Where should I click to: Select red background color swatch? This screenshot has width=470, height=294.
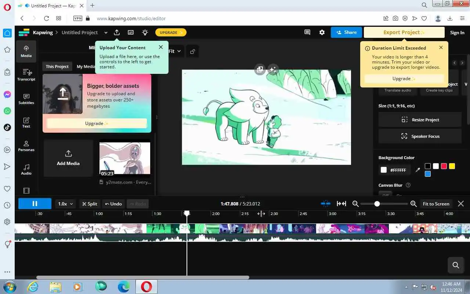coord(444,166)
